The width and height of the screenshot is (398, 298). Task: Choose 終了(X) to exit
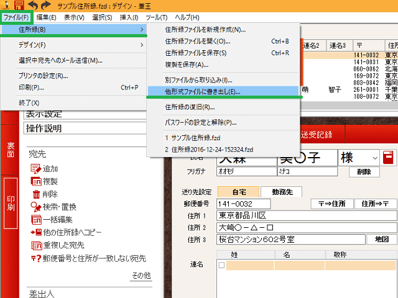pyautogui.click(x=73, y=103)
